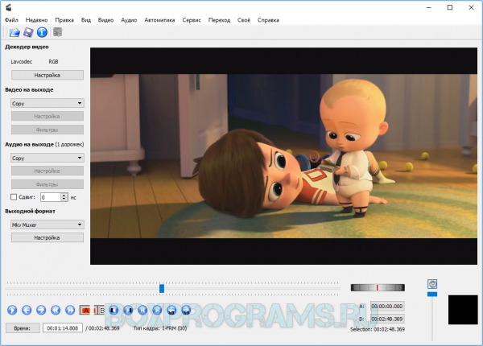This screenshot has width=483, height=346.
Task: Click the Open Video folder icon
Action: [14, 32]
